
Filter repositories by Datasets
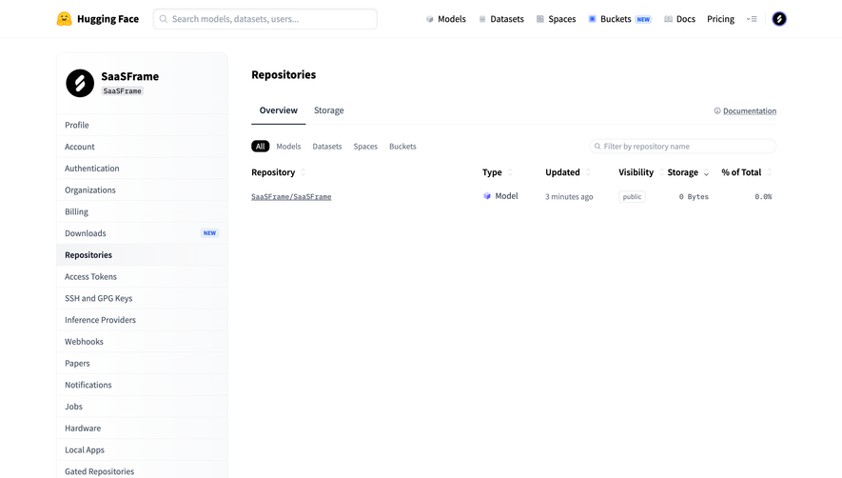[327, 147]
